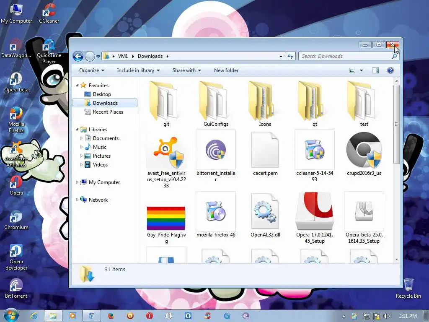Open the GuiConfigs folder
The image size is (429, 322).
[216, 104]
